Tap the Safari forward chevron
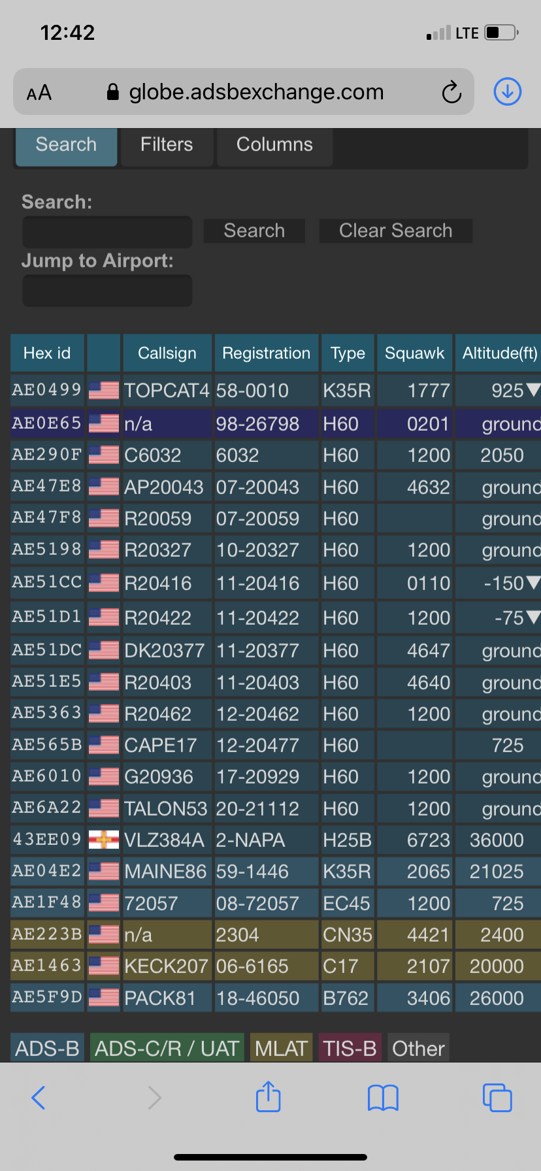Image resolution: width=541 pixels, height=1171 pixels. [x=154, y=1098]
